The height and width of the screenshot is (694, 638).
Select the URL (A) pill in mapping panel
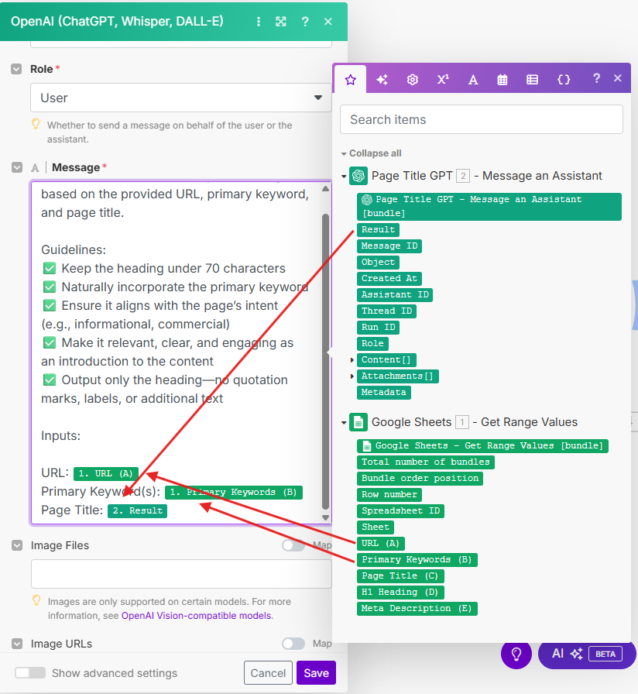[380, 544]
